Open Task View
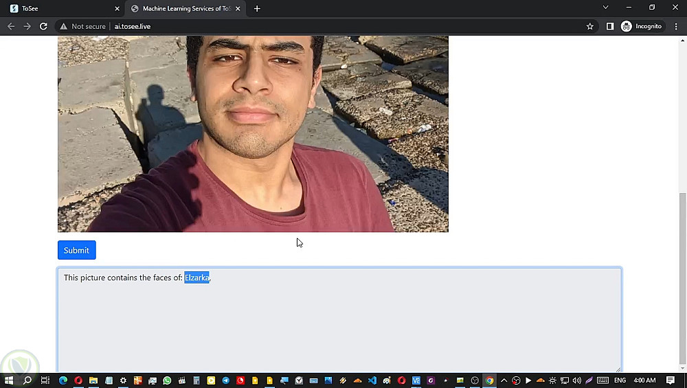This screenshot has width=687, height=388. 45,380
